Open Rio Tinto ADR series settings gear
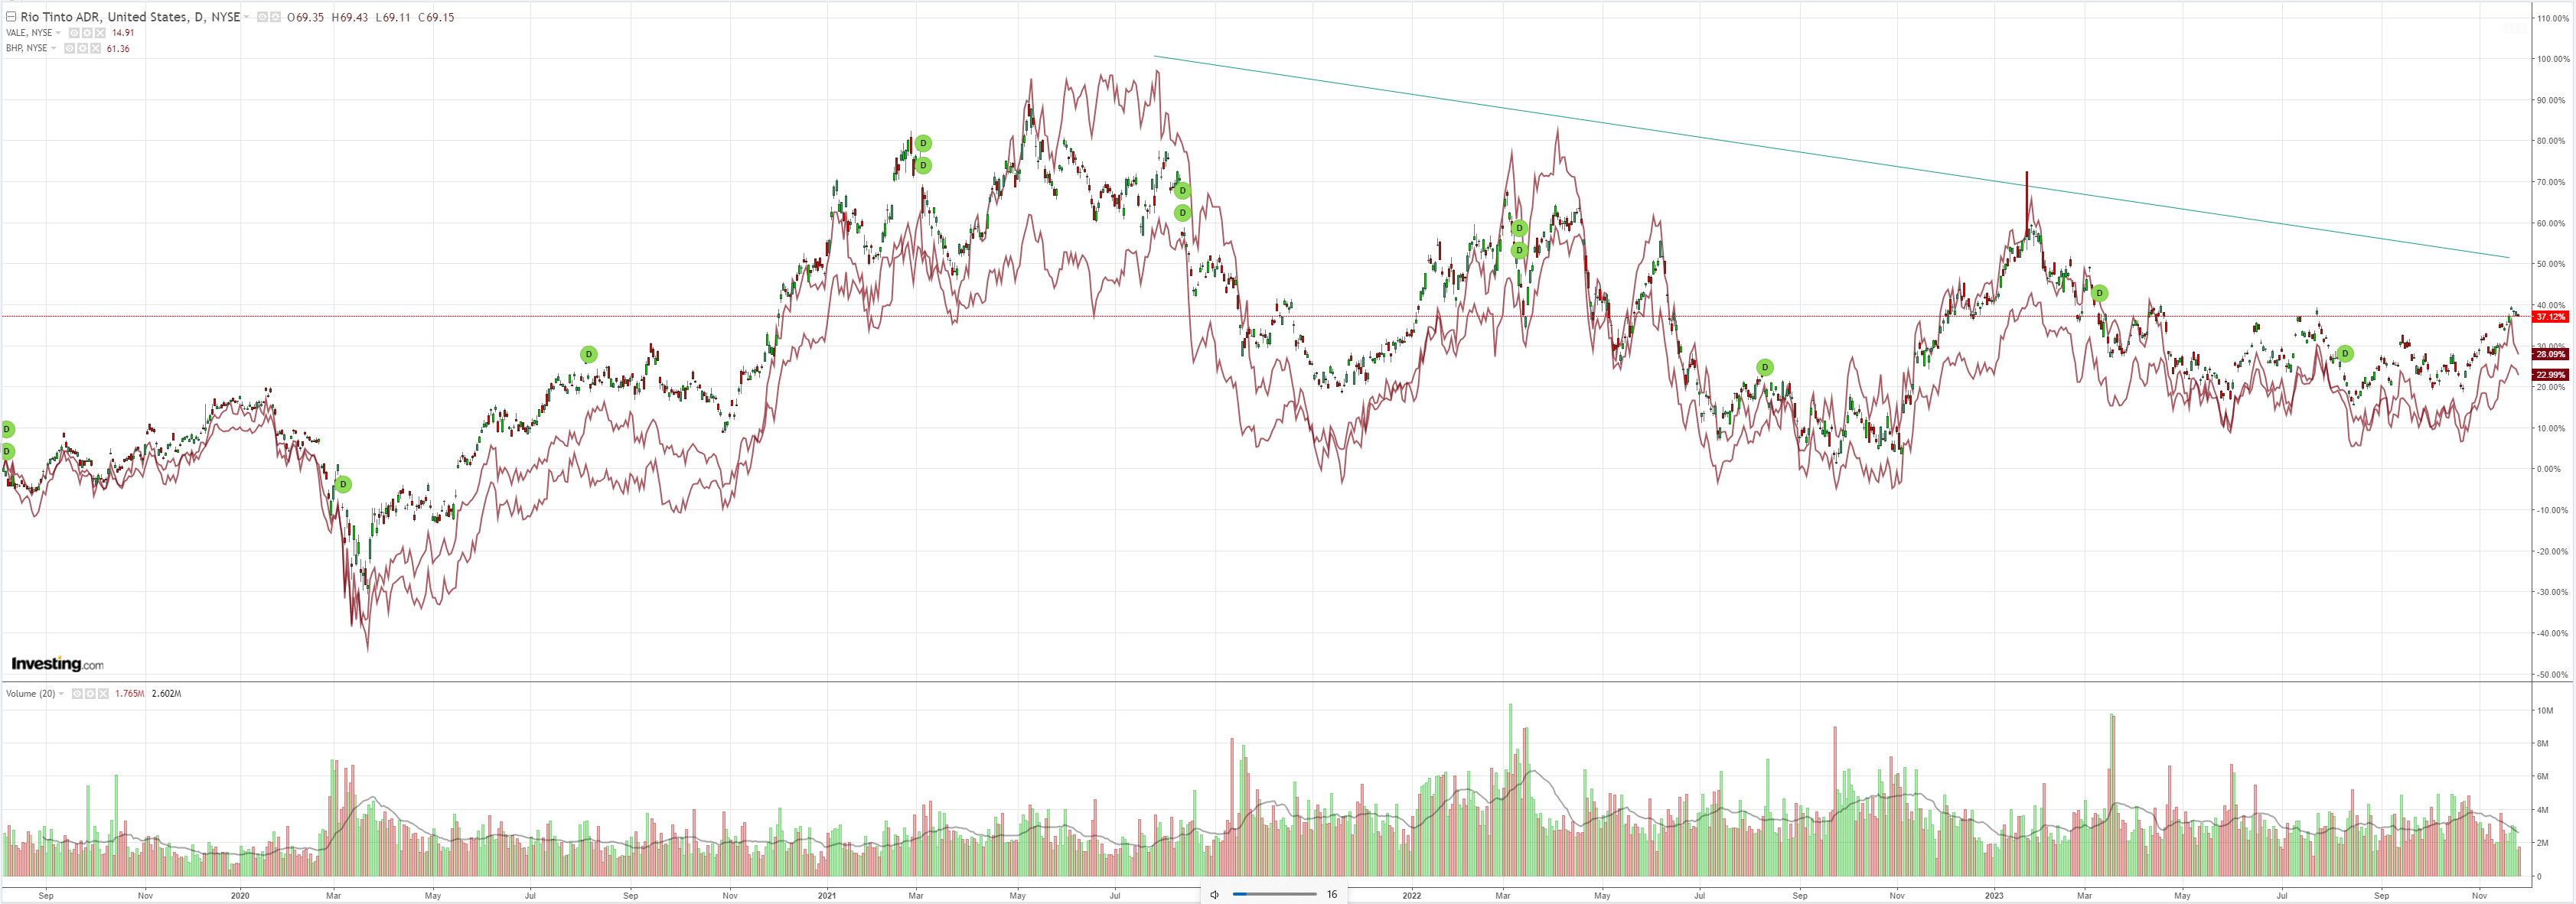This screenshot has width=2576, height=904. point(275,17)
